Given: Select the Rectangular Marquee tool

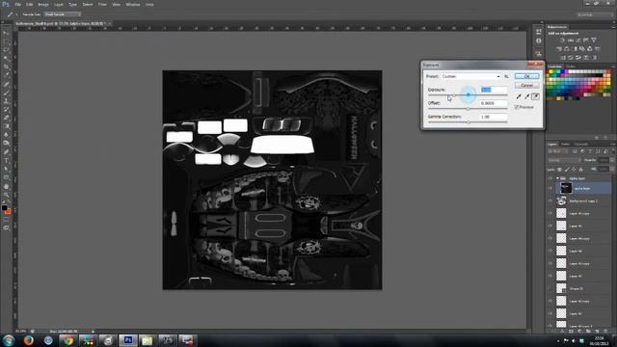Looking at the screenshot, I should pyautogui.click(x=6, y=41).
